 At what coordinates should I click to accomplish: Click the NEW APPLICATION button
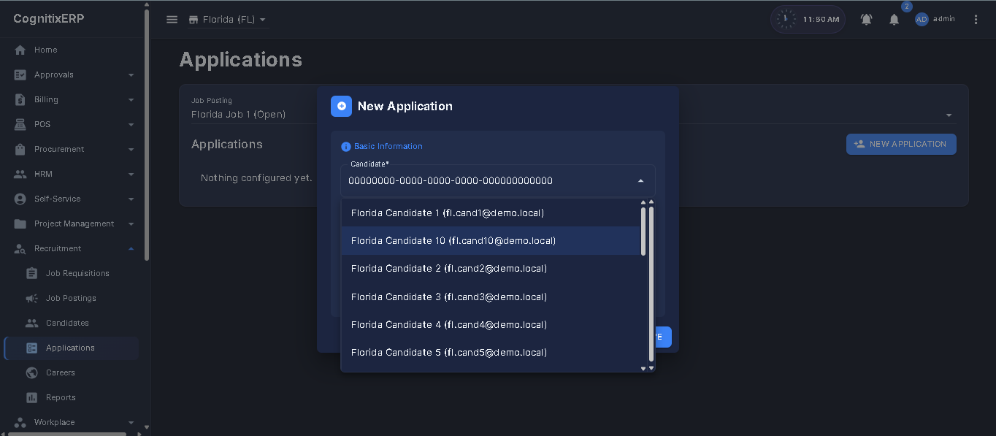[x=901, y=144]
